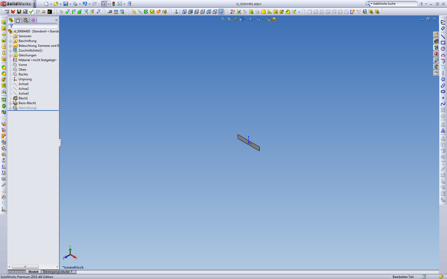The width and height of the screenshot is (447, 279).
Task: Switch to ConfigurationManager tab
Action: pyautogui.click(x=26, y=20)
